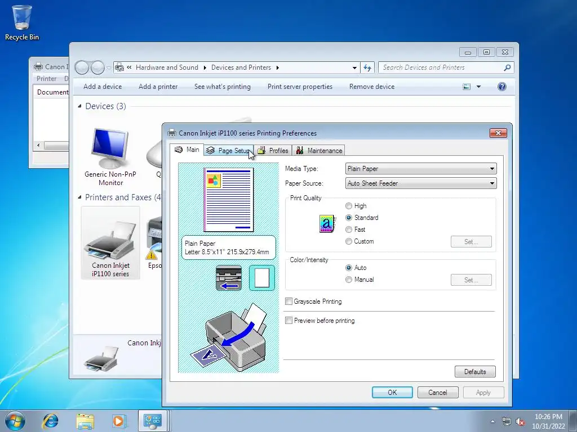Click the Defaults button
This screenshot has height=432, width=577.
[x=475, y=371]
